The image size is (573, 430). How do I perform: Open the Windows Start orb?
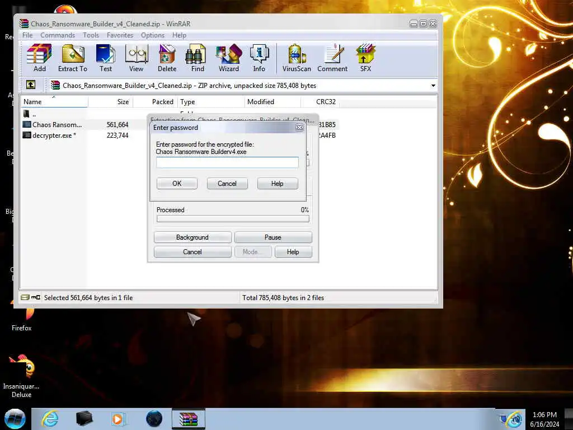(x=15, y=419)
